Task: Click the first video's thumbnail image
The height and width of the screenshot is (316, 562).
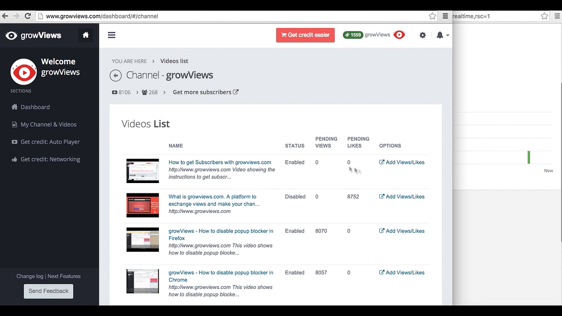Action: click(142, 170)
